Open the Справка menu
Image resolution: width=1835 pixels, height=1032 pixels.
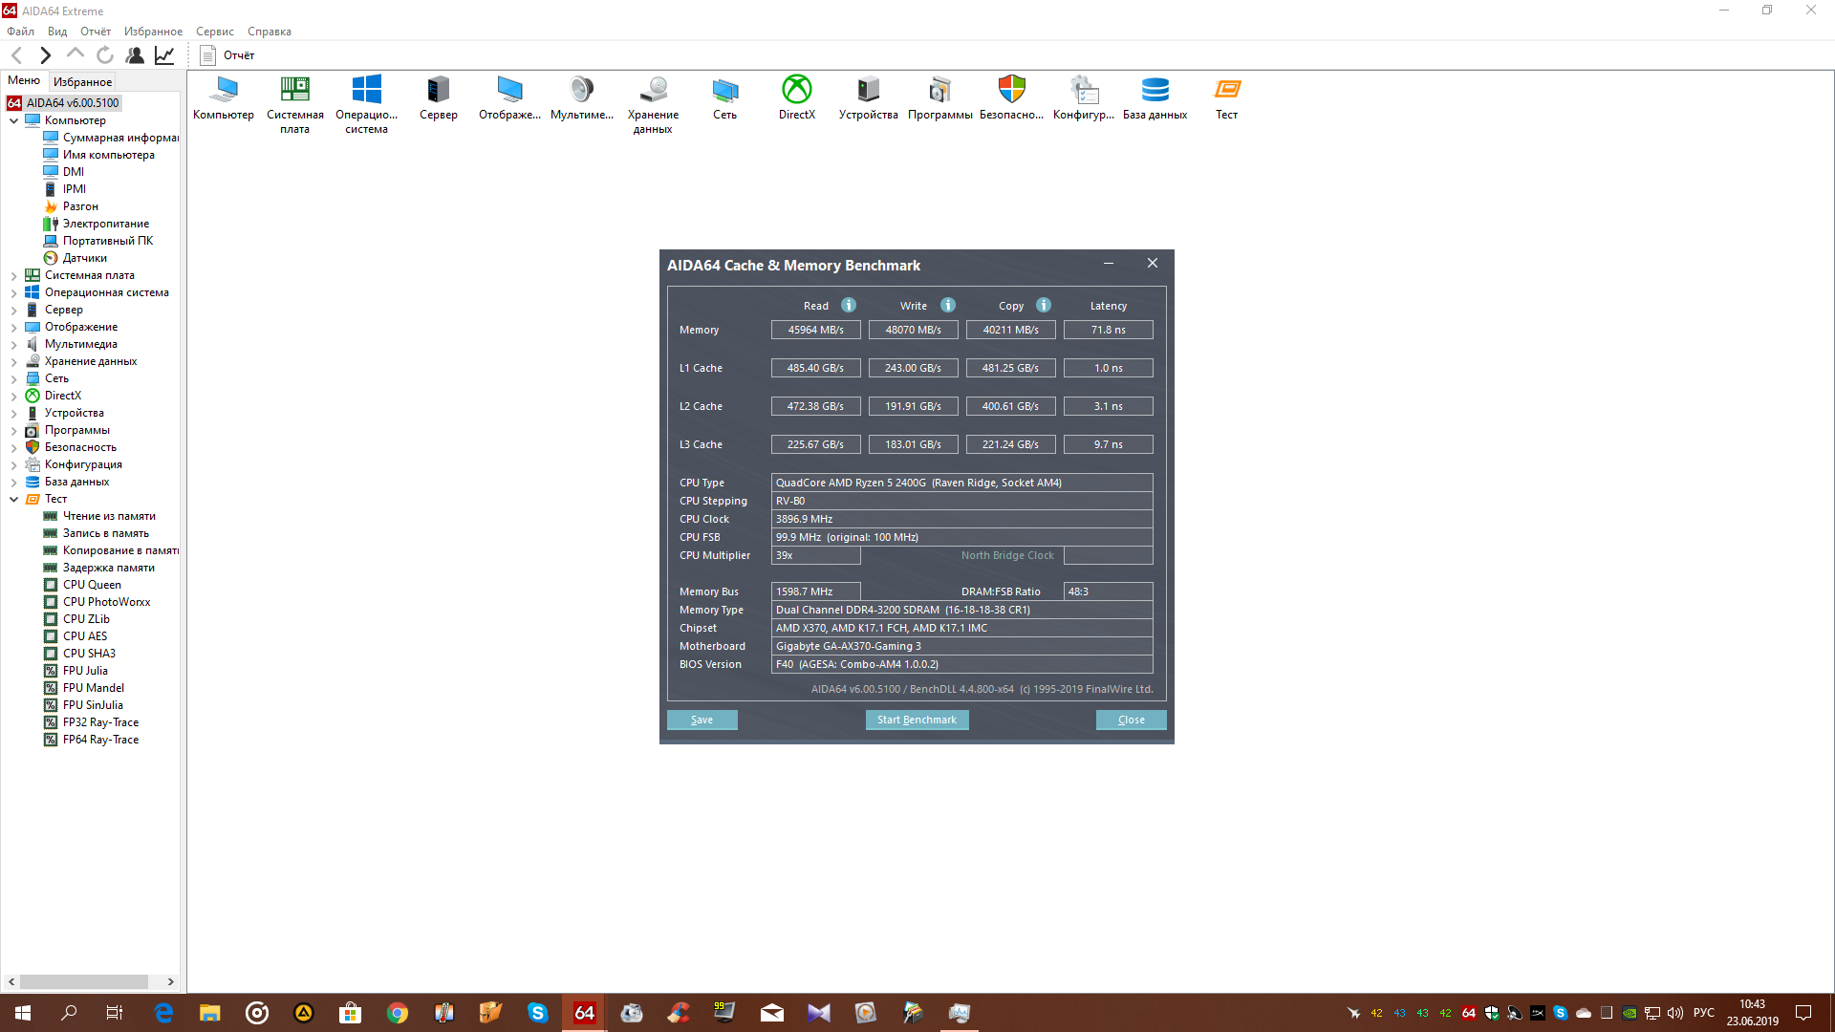pos(270,32)
